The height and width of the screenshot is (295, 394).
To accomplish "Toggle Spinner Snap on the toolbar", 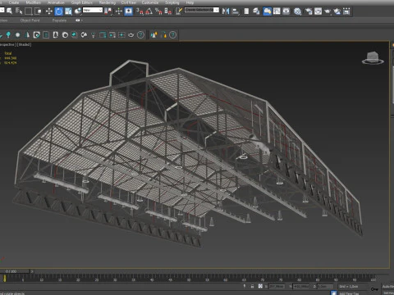I will click(168, 11).
